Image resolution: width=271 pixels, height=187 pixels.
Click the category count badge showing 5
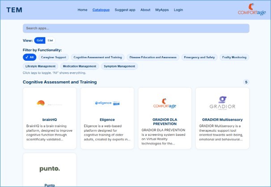(246, 82)
